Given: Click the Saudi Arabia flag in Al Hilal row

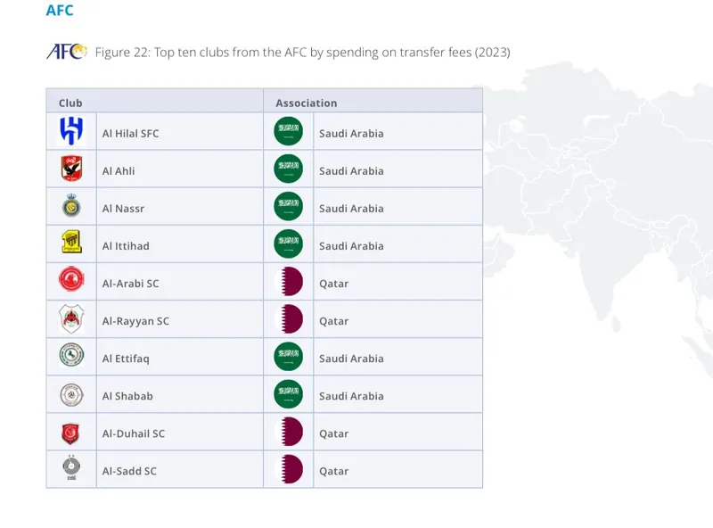Looking at the screenshot, I should [x=288, y=131].
